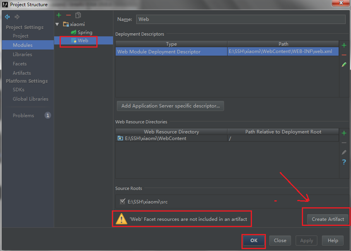Toggle the E:\SSH\xiaomi\src source root checkbox

point(122,201)
